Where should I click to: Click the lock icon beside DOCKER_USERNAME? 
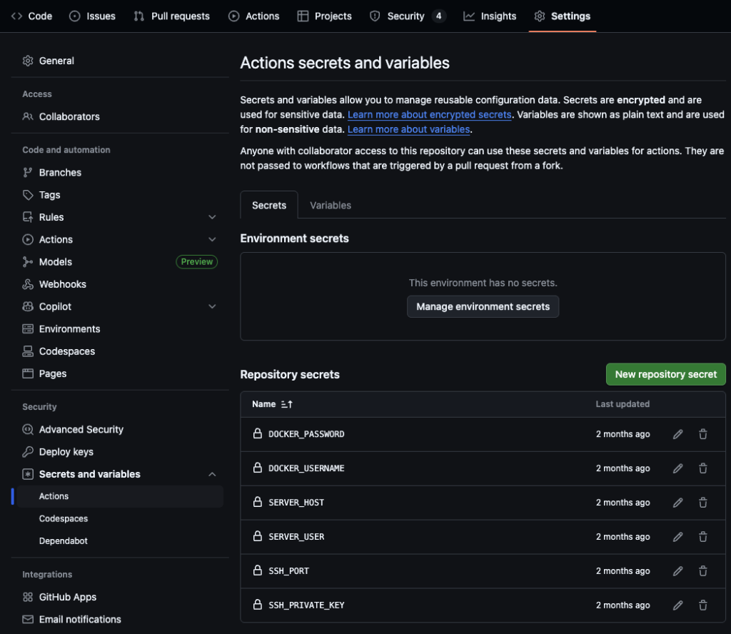[x=257, y=468]
